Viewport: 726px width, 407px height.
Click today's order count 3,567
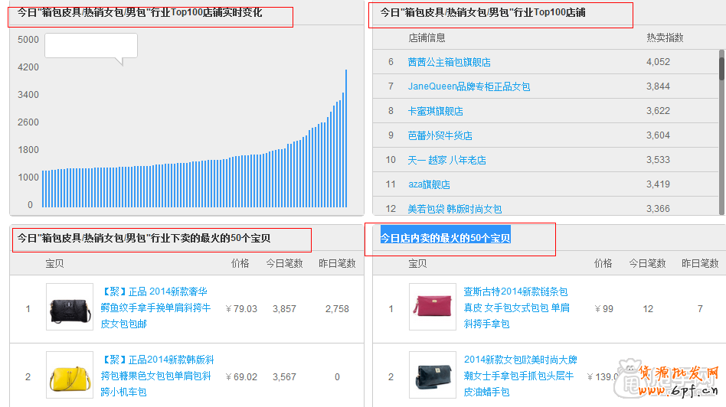284,377
